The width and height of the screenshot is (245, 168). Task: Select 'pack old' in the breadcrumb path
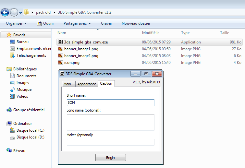pos(43,12)
